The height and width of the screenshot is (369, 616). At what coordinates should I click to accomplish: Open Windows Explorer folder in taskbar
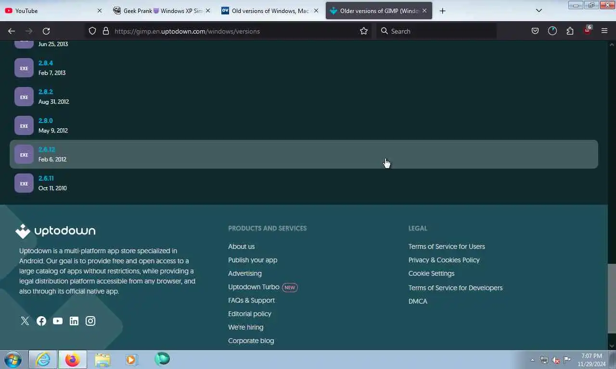point(103,359)
